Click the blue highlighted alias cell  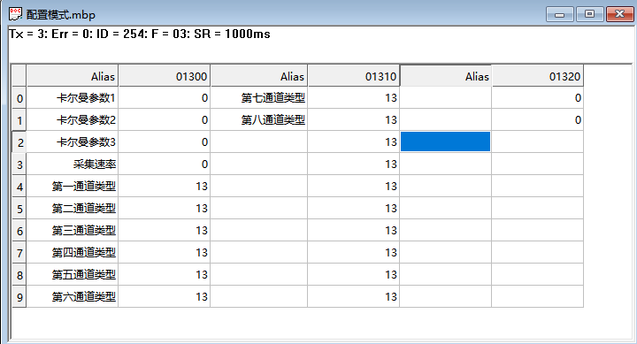[x=445, y=141]
